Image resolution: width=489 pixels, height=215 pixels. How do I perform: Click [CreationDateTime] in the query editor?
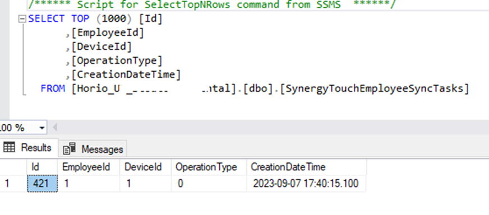pos(126,75)
